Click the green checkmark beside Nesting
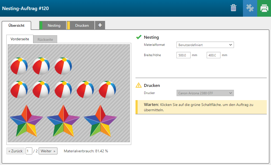Screen dimensions: 271x165 coord(139,37)
